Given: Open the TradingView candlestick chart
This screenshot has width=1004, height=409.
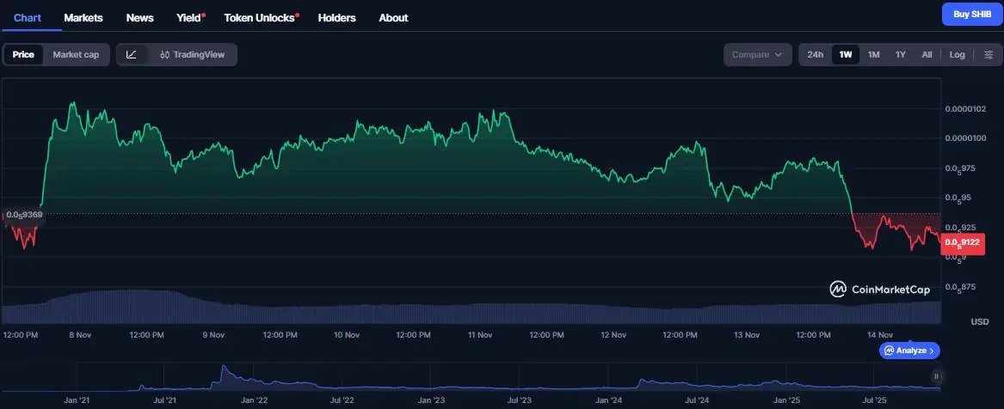Looking at the screenshot, I should [191, 55].
